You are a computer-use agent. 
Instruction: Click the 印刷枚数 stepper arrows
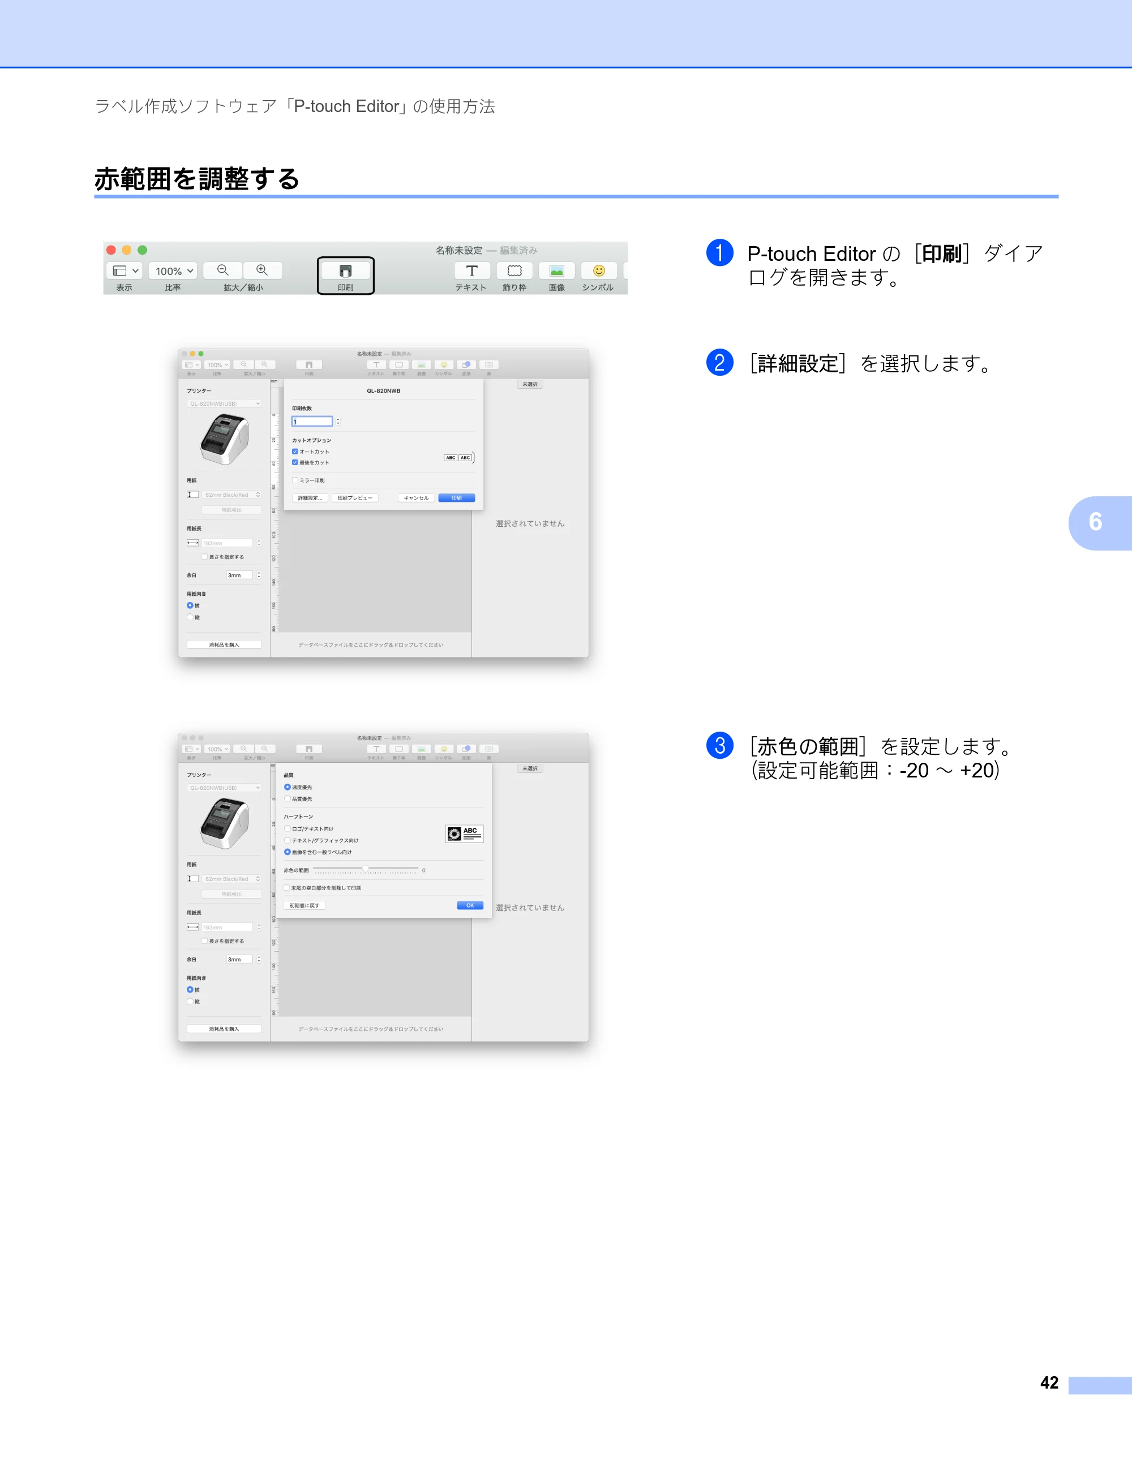click(x=338, y=421)
